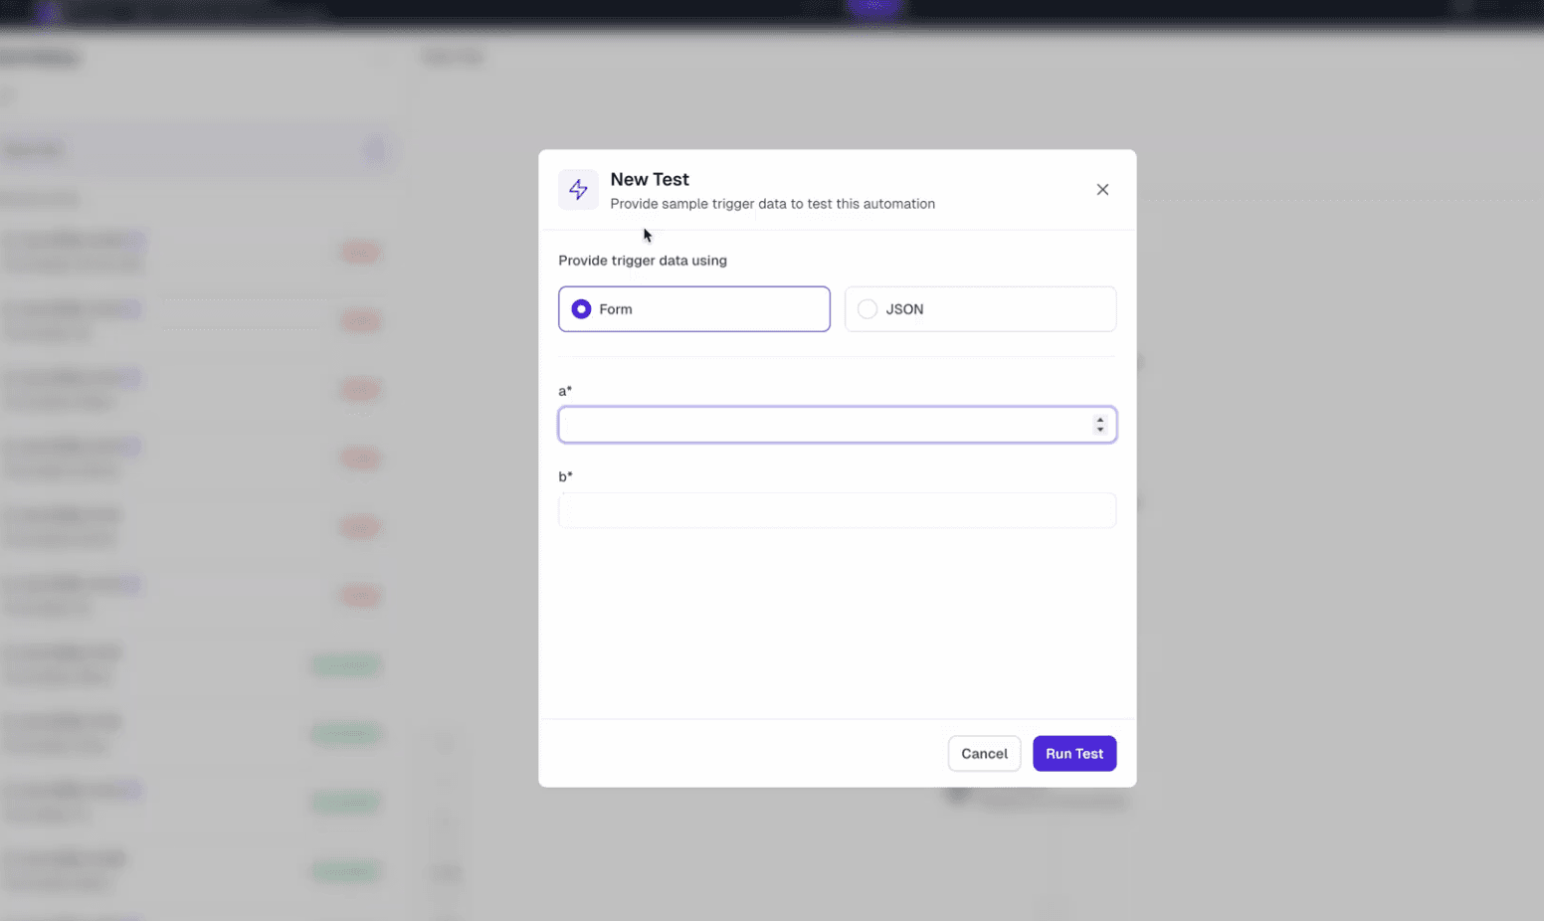Click the "New Test" dialog title
The width and height of the screenshot is (1544, 921).
(650, 179)
